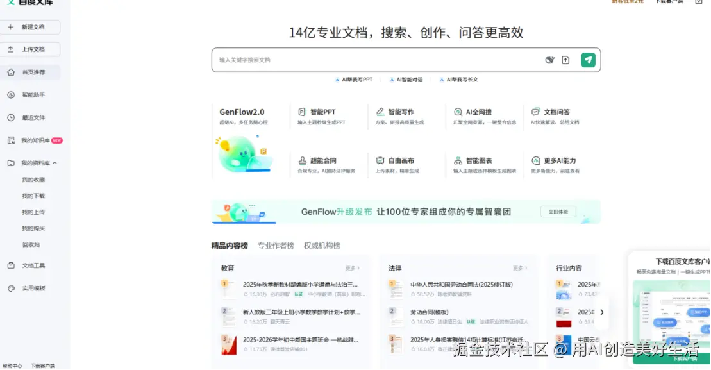Open AI帮我写长文 shortcut

[464, 79]
